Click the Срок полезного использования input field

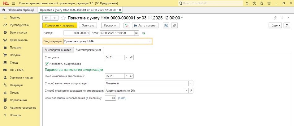[110, 98]
